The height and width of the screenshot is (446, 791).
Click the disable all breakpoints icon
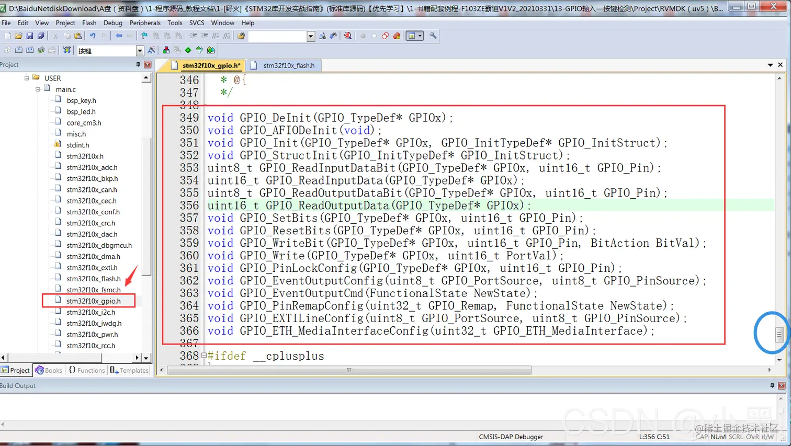[x=385, y=36]
